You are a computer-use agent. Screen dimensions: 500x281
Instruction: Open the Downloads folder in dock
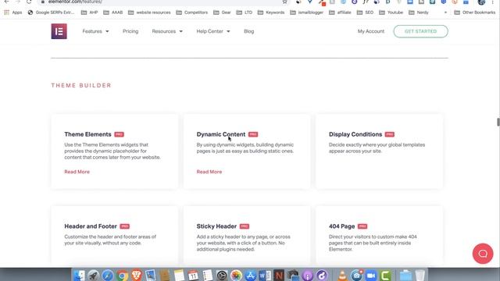point(405,275)
